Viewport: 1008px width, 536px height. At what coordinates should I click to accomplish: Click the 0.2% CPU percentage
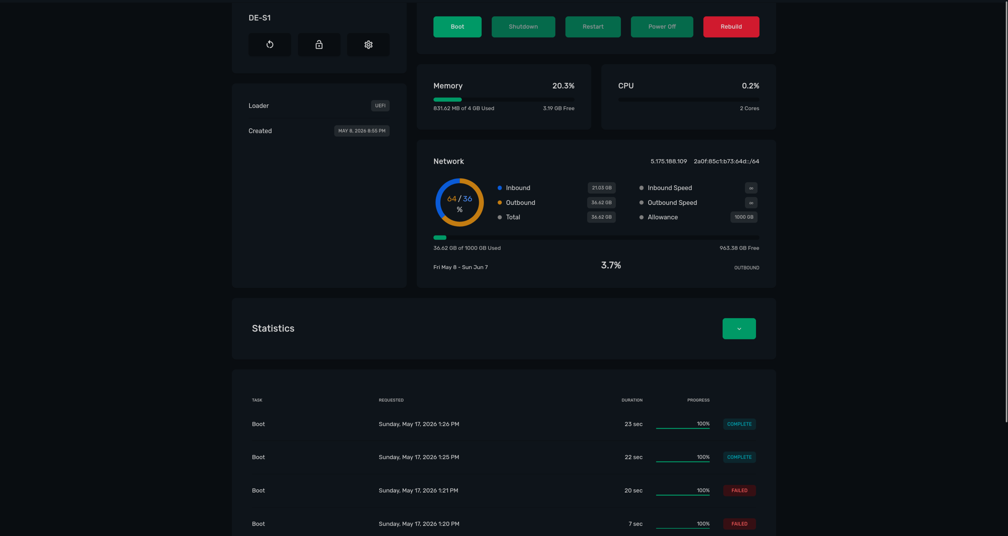tap(750, 86)
